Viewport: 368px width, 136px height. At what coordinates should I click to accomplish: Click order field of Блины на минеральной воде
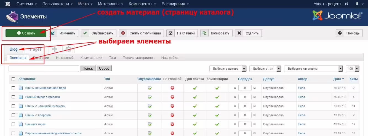point(245,88)
